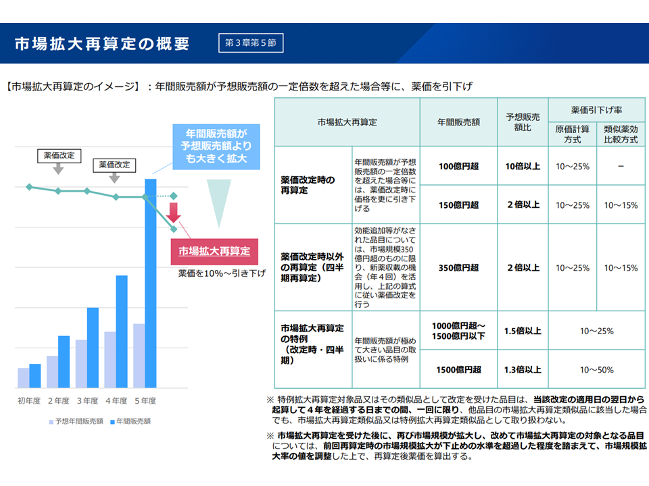Select the 100億円超 table cell
The width and height of the screenshot is (649, 486).
pos(458,166)
